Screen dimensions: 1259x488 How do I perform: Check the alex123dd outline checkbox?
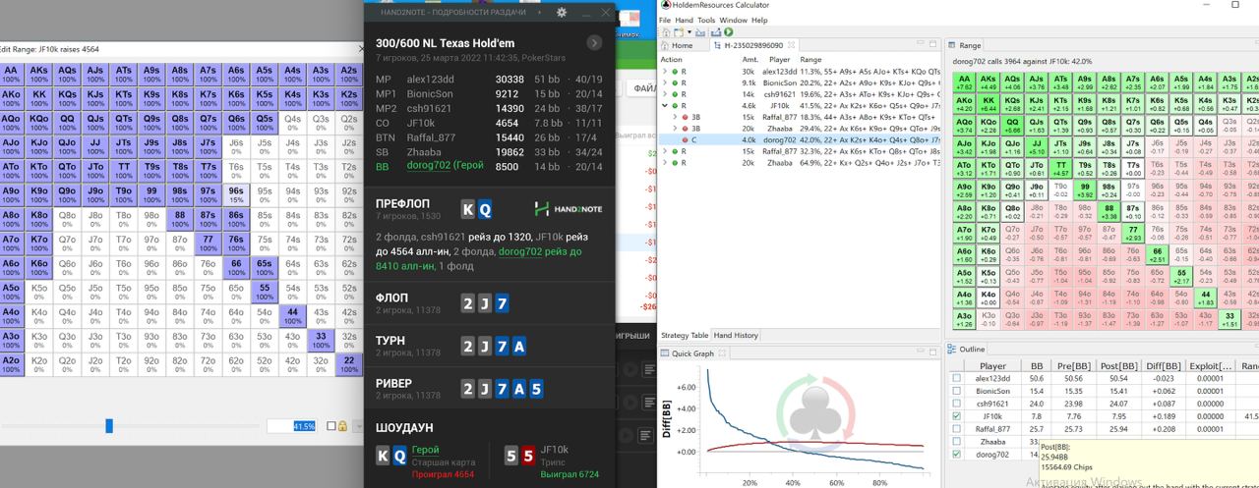(957, 378)
